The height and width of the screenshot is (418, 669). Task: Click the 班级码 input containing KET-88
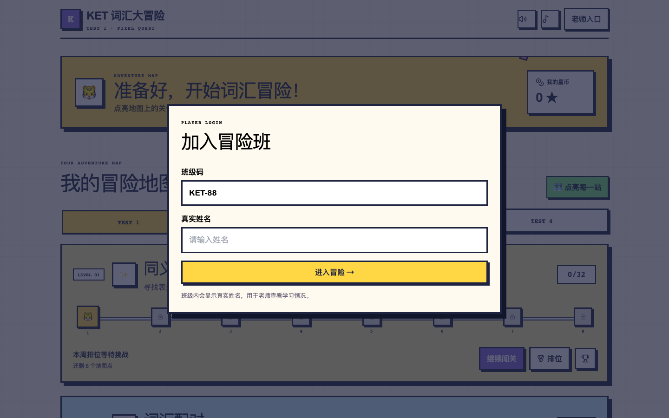point(334,193)
